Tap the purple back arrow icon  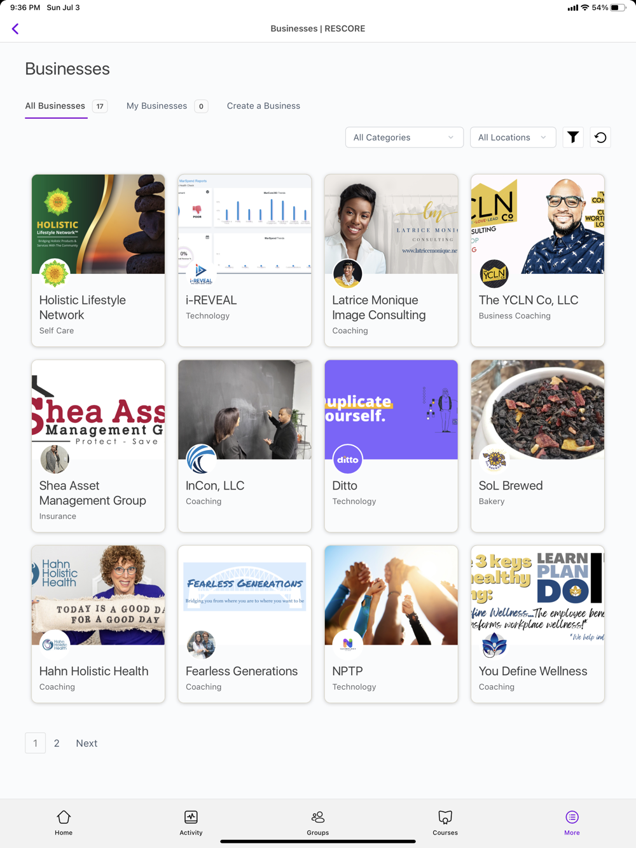pyautogui.click(x=15, y=29)
